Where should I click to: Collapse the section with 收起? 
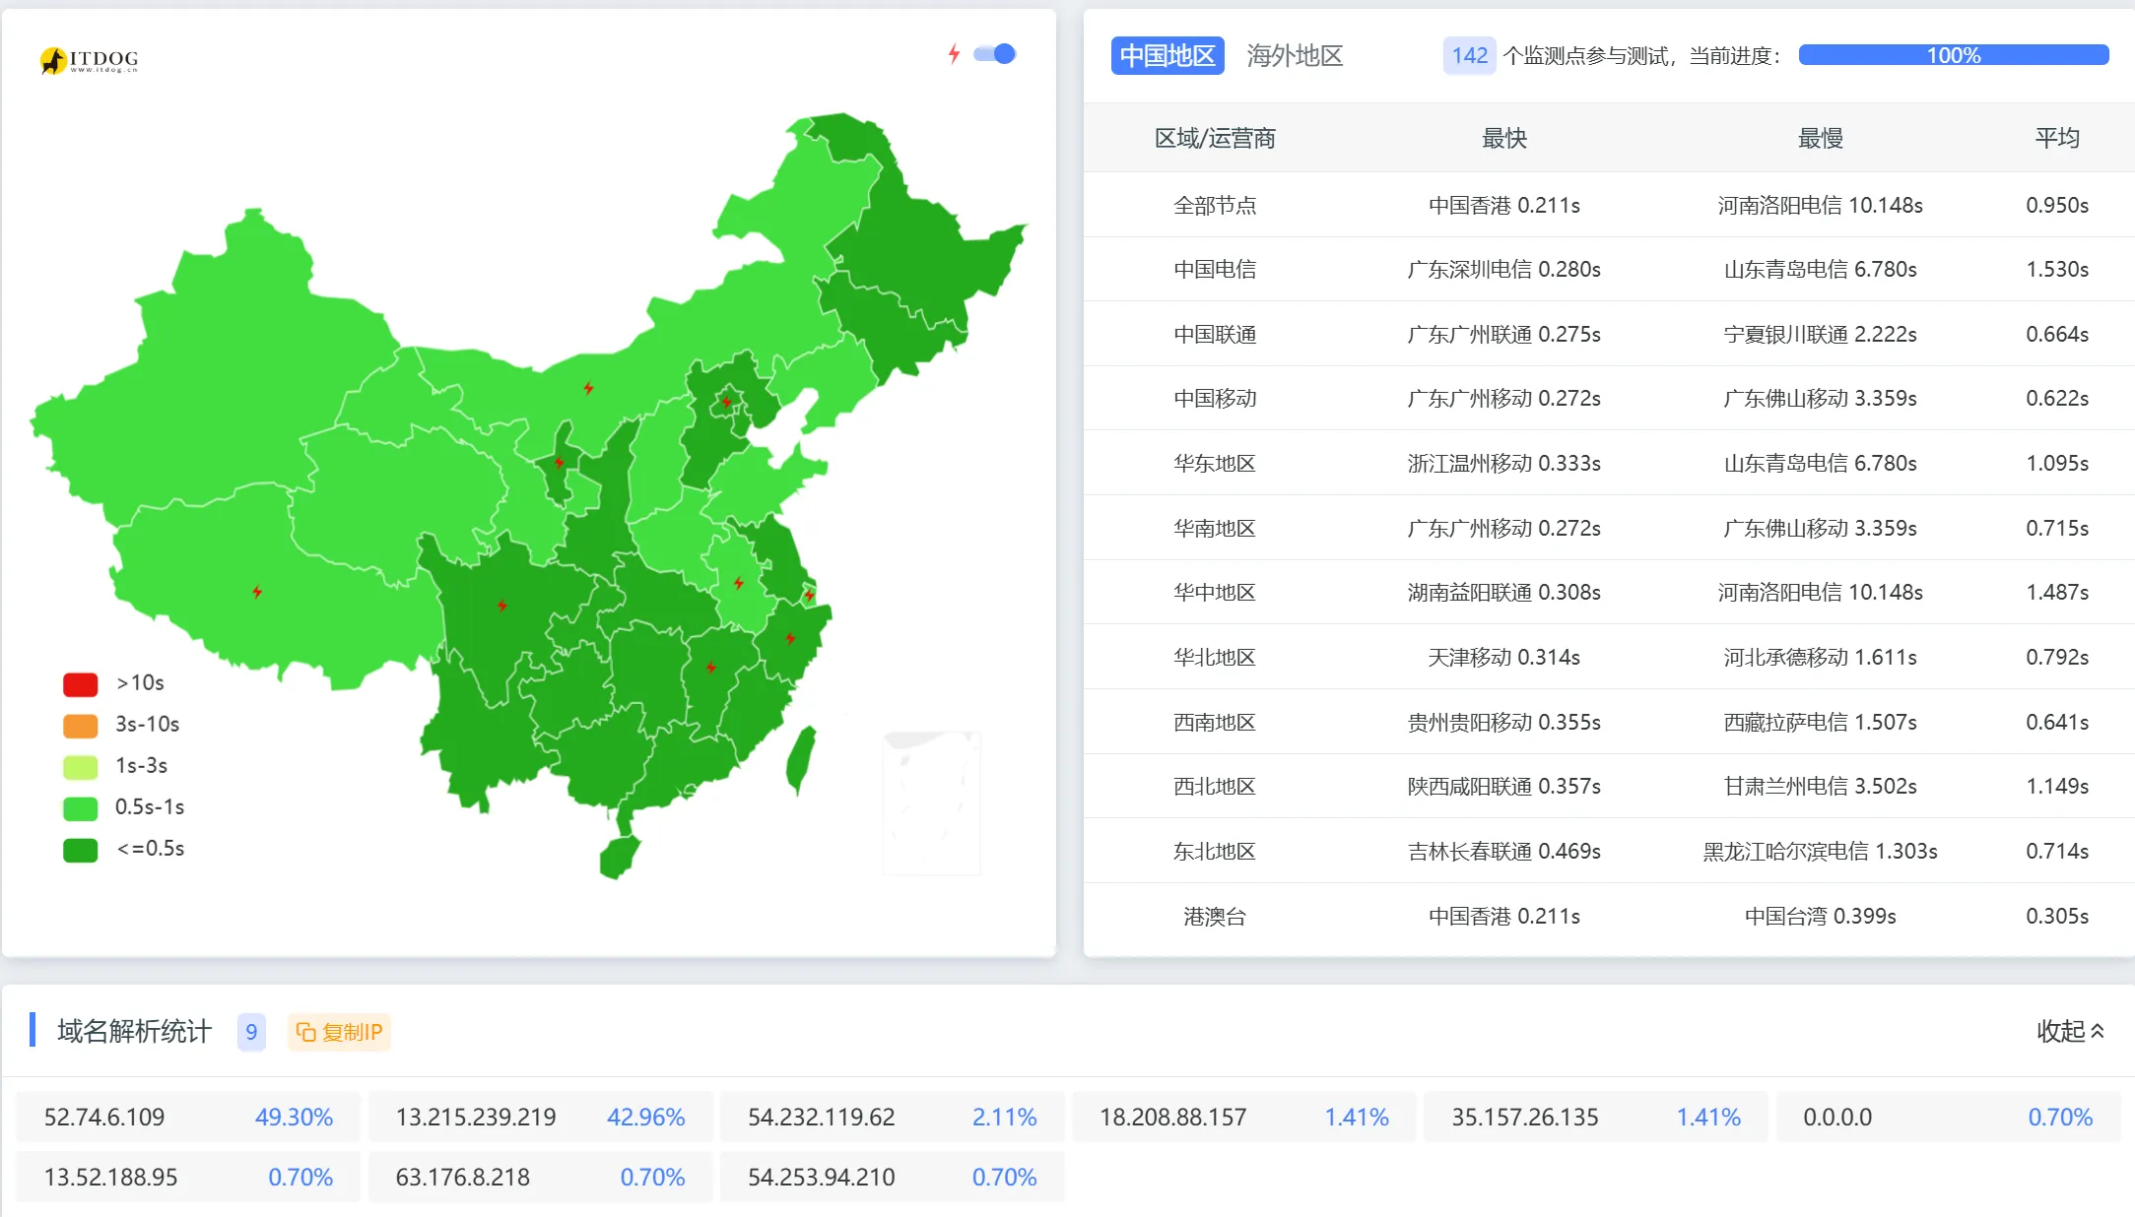2069,1031
